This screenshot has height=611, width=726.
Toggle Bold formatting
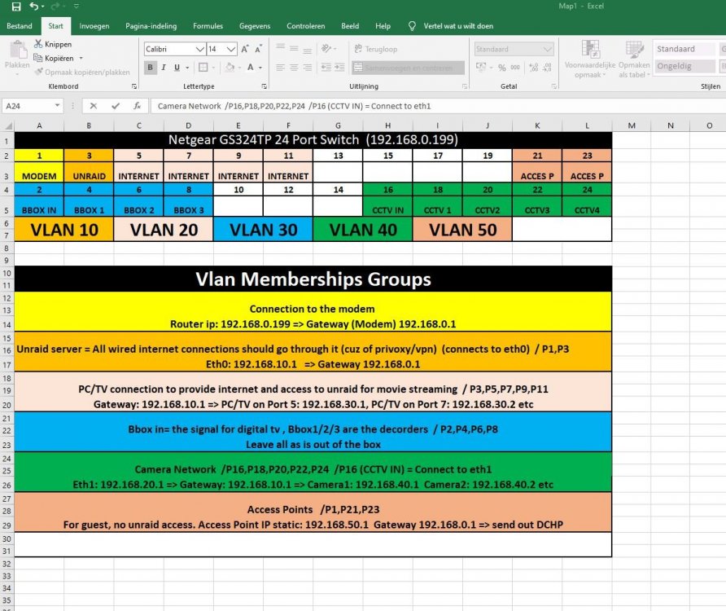point(150,68)
